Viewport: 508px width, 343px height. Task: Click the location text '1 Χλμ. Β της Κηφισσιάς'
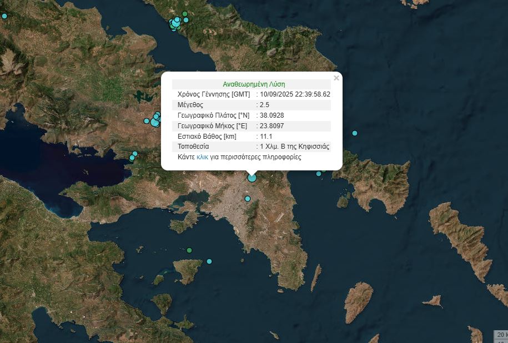click(295, 147)
